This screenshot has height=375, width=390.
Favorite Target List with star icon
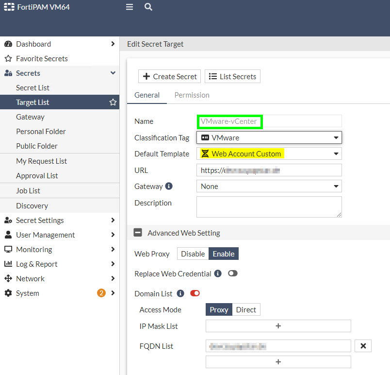pos(113,102)
